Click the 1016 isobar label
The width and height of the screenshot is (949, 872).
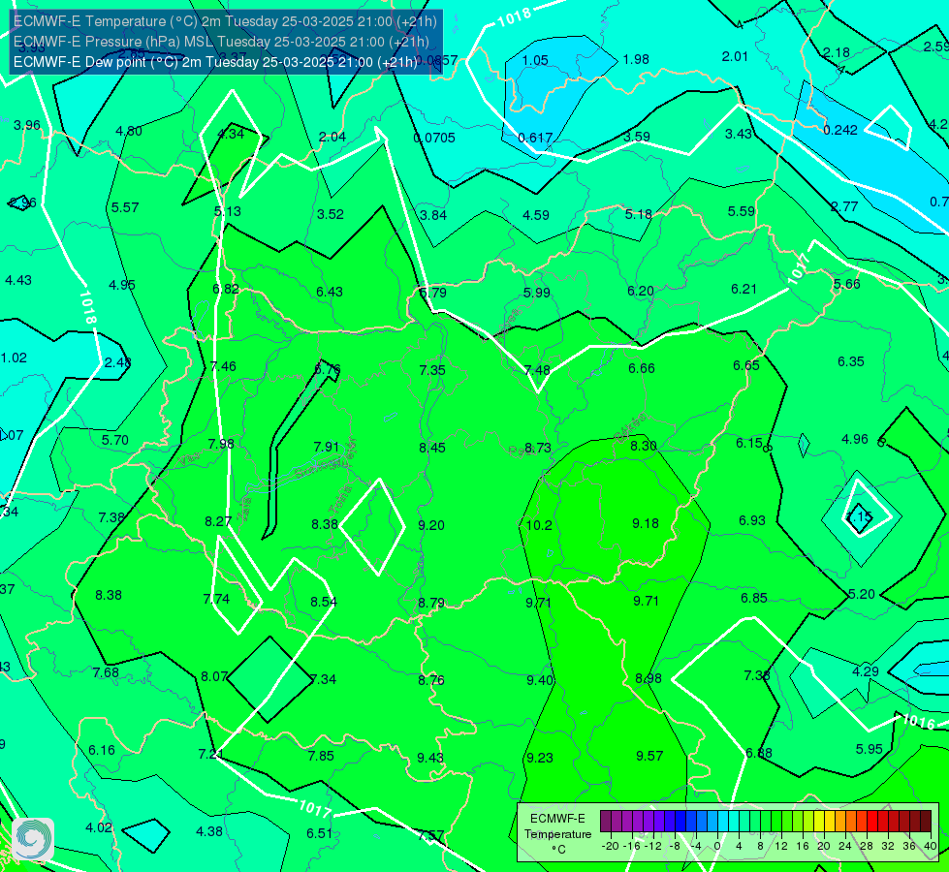[x=919, y=721]
